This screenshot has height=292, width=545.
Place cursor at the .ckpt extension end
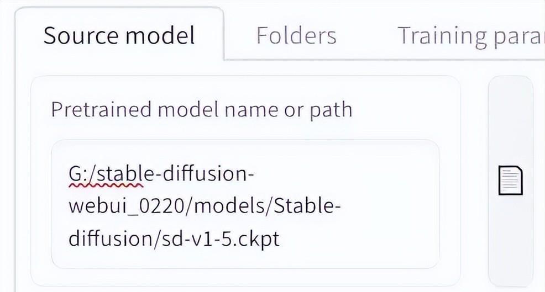tap(280, 239)
